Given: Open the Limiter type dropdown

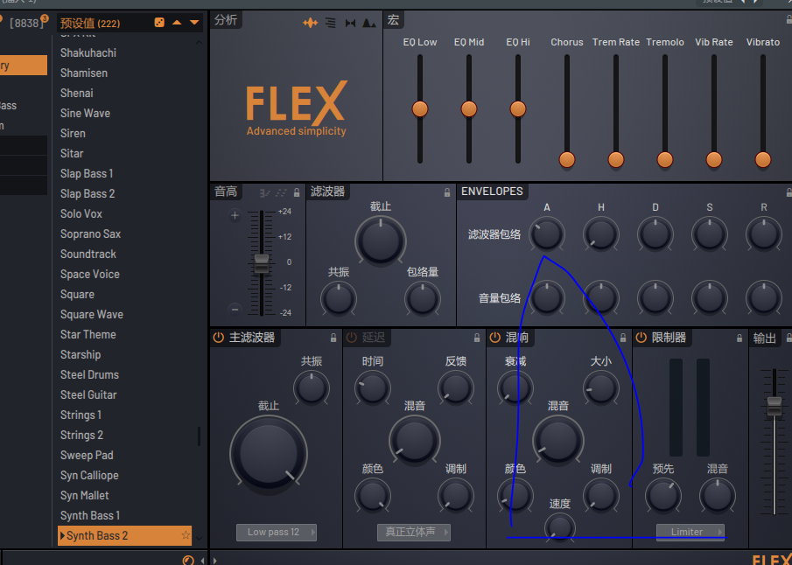Looking at the screenshot, I should point(690,532).
